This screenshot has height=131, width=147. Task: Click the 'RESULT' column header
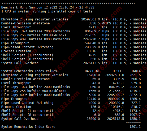pyautogui.click(x=118, y=71)
